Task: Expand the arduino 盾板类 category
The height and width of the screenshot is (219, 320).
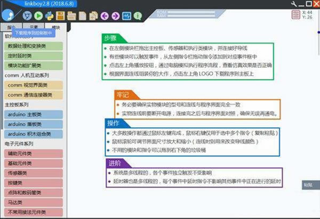Action: 33,124
